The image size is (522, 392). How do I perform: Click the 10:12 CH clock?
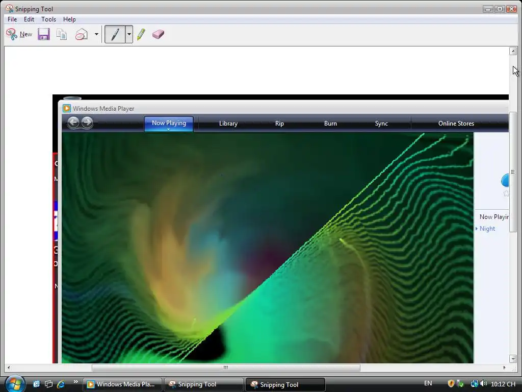[503, 384]
